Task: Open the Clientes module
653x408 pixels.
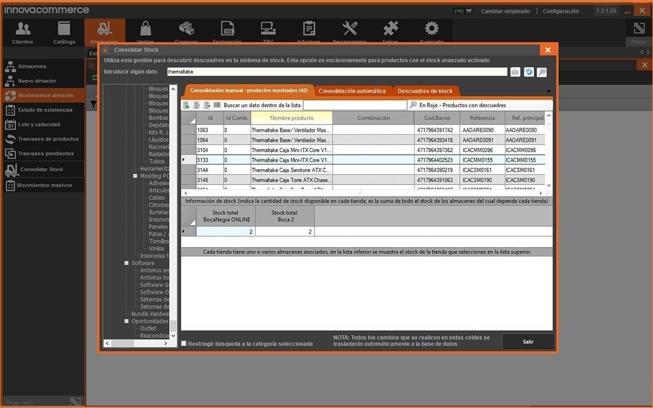Action: coord(23,32)
